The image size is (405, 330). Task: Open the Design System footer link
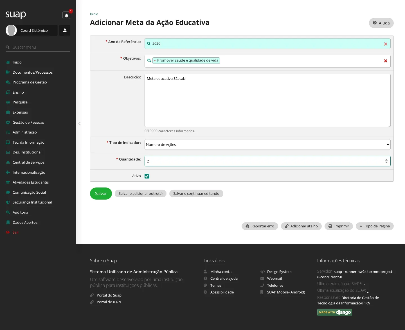(279, 272)
